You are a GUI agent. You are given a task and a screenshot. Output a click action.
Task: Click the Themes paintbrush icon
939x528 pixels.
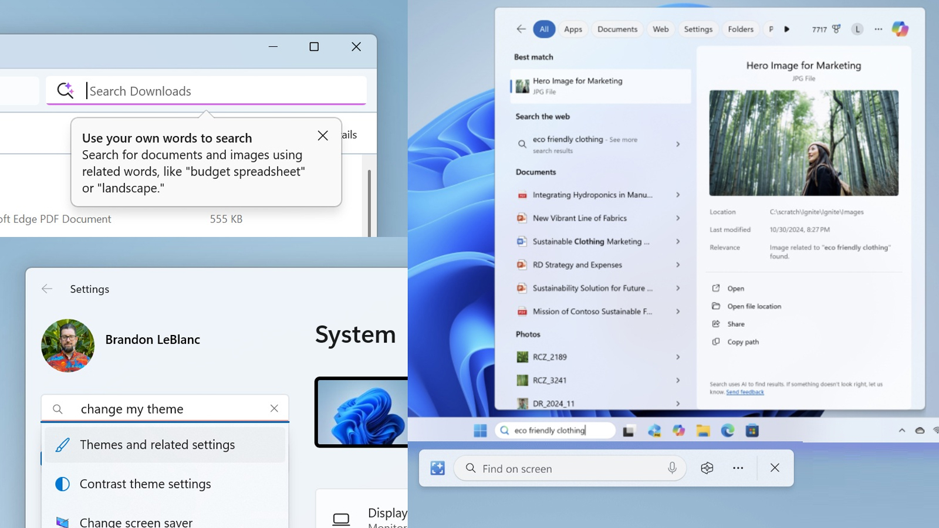pyautogui.click(x=62, y=445)
